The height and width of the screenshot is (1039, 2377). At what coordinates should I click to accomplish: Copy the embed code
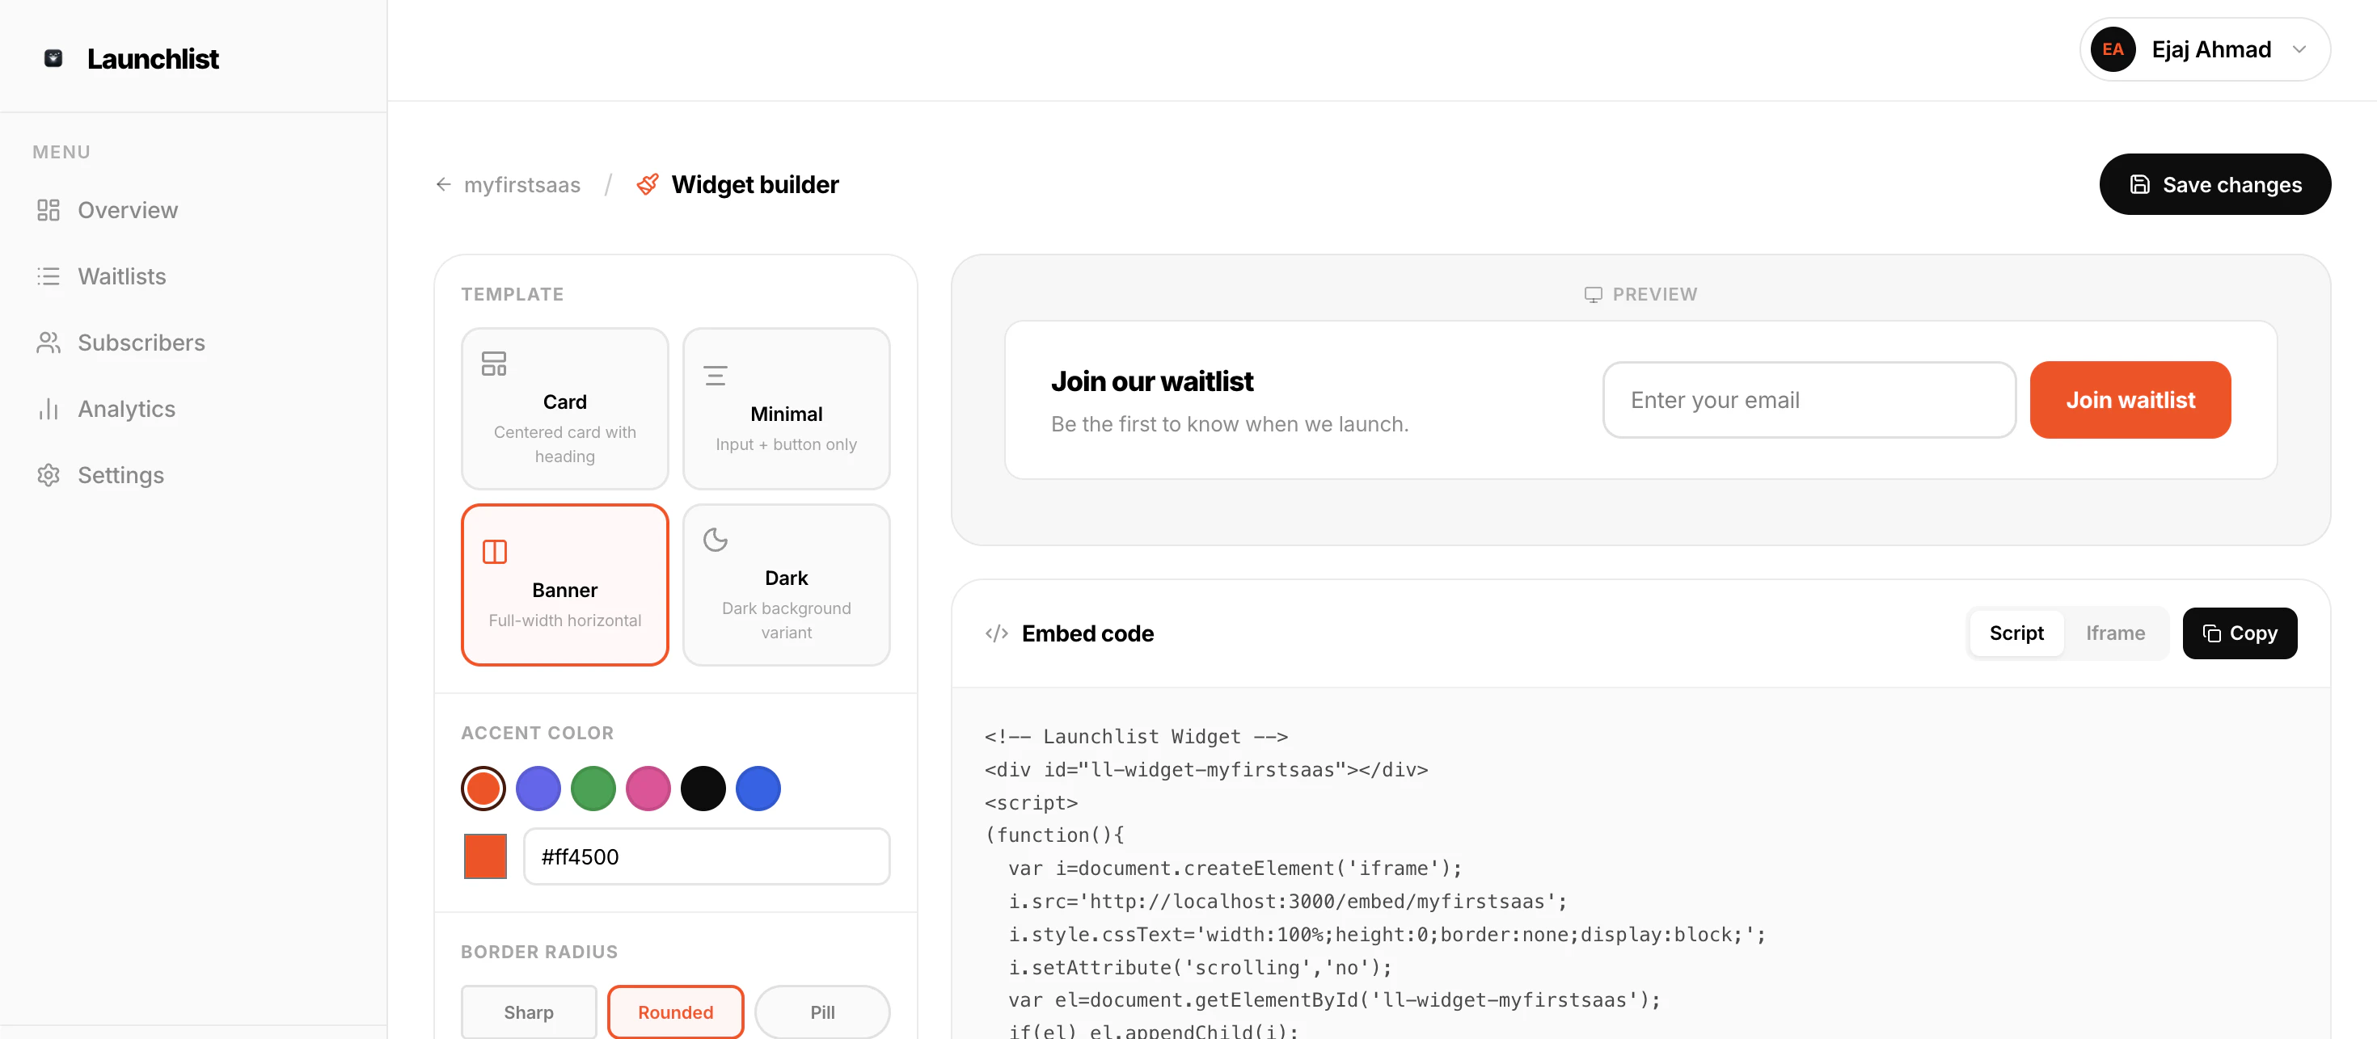point(2240,633)
